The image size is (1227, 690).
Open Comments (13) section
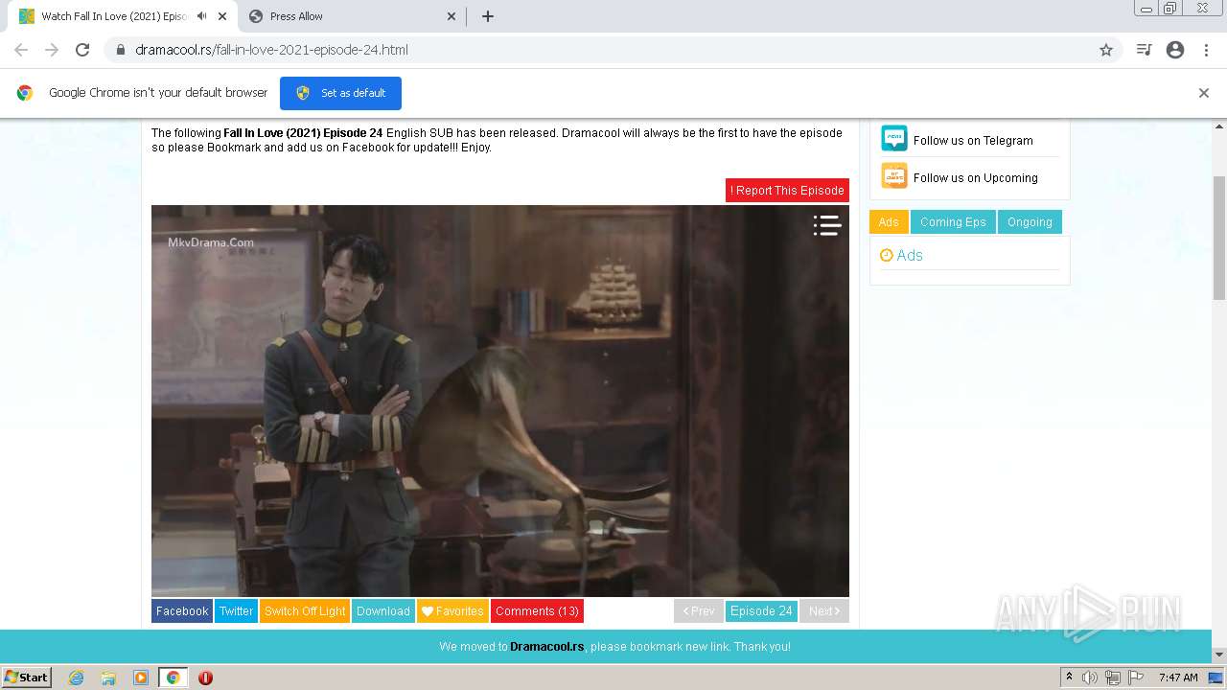pos(537,611)
